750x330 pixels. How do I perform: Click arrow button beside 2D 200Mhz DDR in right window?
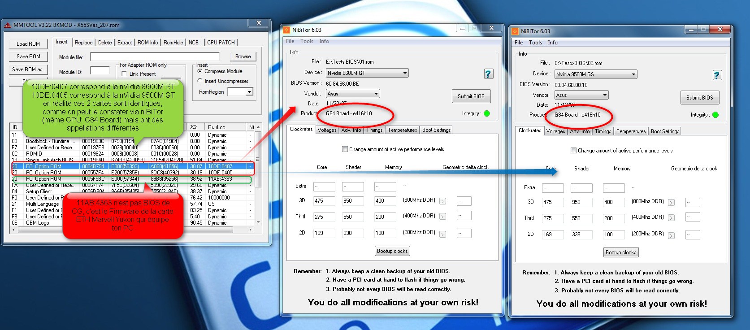671,235
